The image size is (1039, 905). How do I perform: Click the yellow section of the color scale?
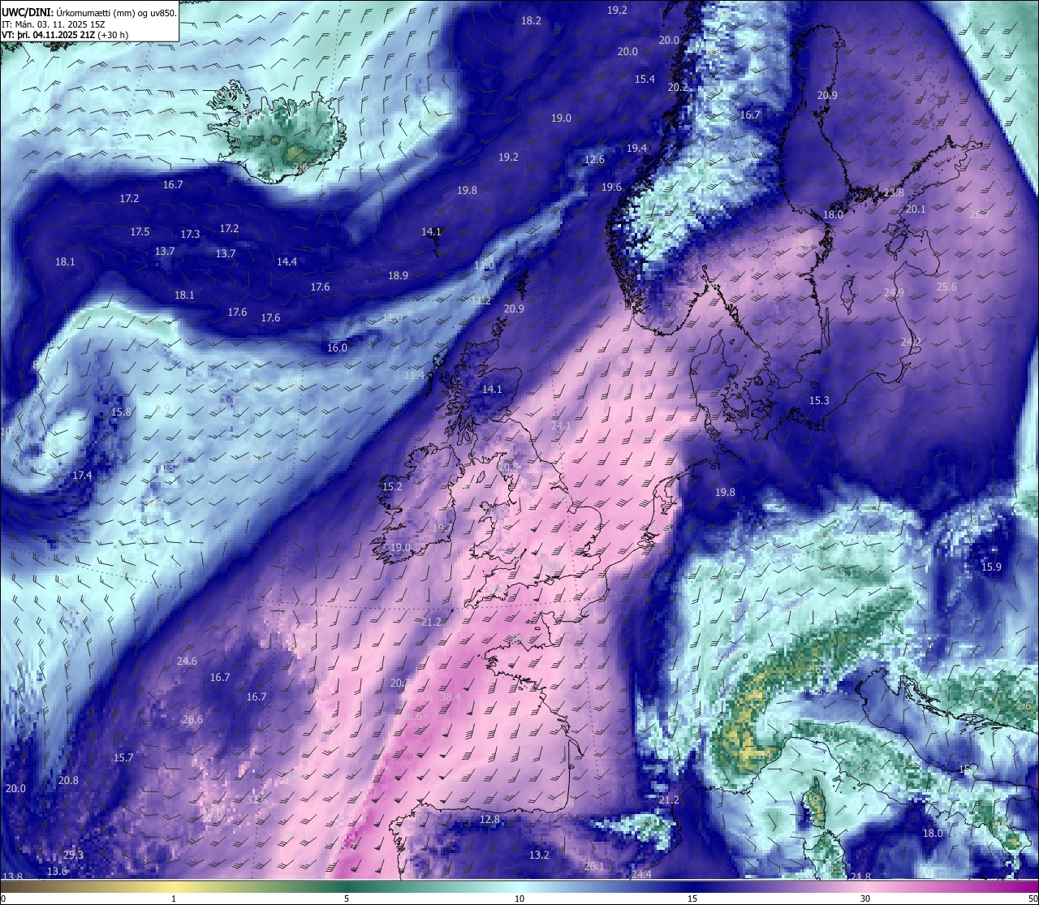175,886
